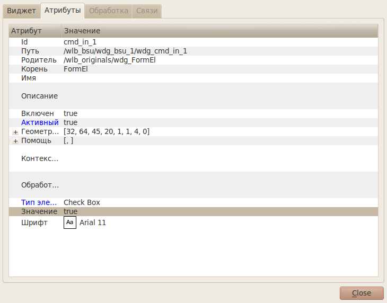Click the Путь value /wlb_bsu/wdg_bsu_1/wdg_cmd_in_1
This screenshot has height=303, width=387.
[x=125, y=51]
